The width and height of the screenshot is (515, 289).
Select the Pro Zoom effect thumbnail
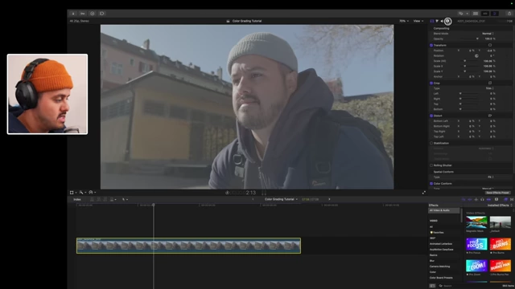point(476,266)
